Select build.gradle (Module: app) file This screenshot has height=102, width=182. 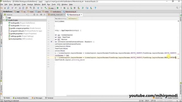click(x=19, y=25)
